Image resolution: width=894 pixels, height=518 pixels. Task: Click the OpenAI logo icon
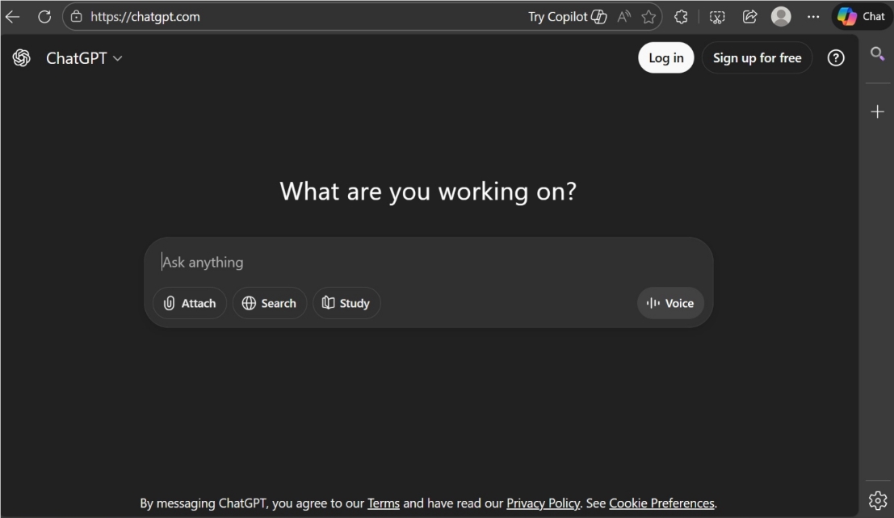pyautogui.click(x=22, y=58)
